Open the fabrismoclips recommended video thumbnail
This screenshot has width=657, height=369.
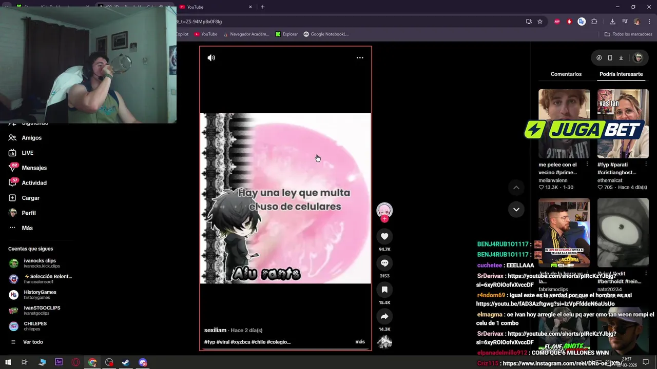[x=564, y=233]
